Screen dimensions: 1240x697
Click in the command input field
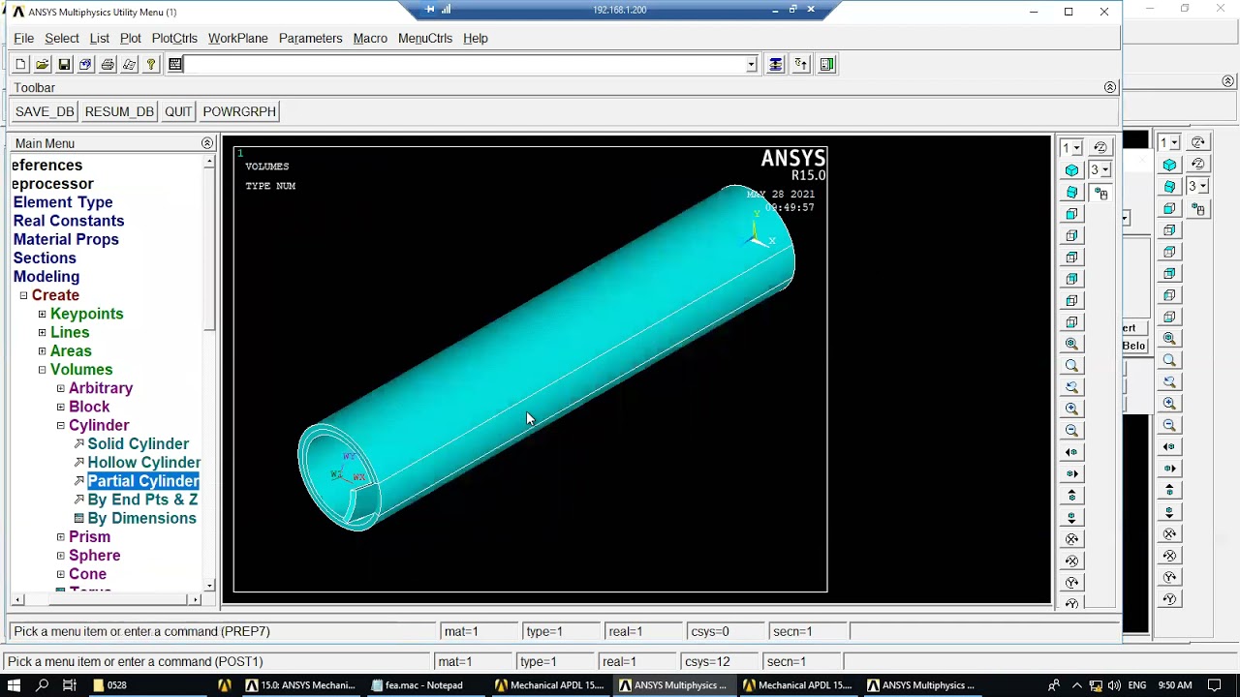465,65
